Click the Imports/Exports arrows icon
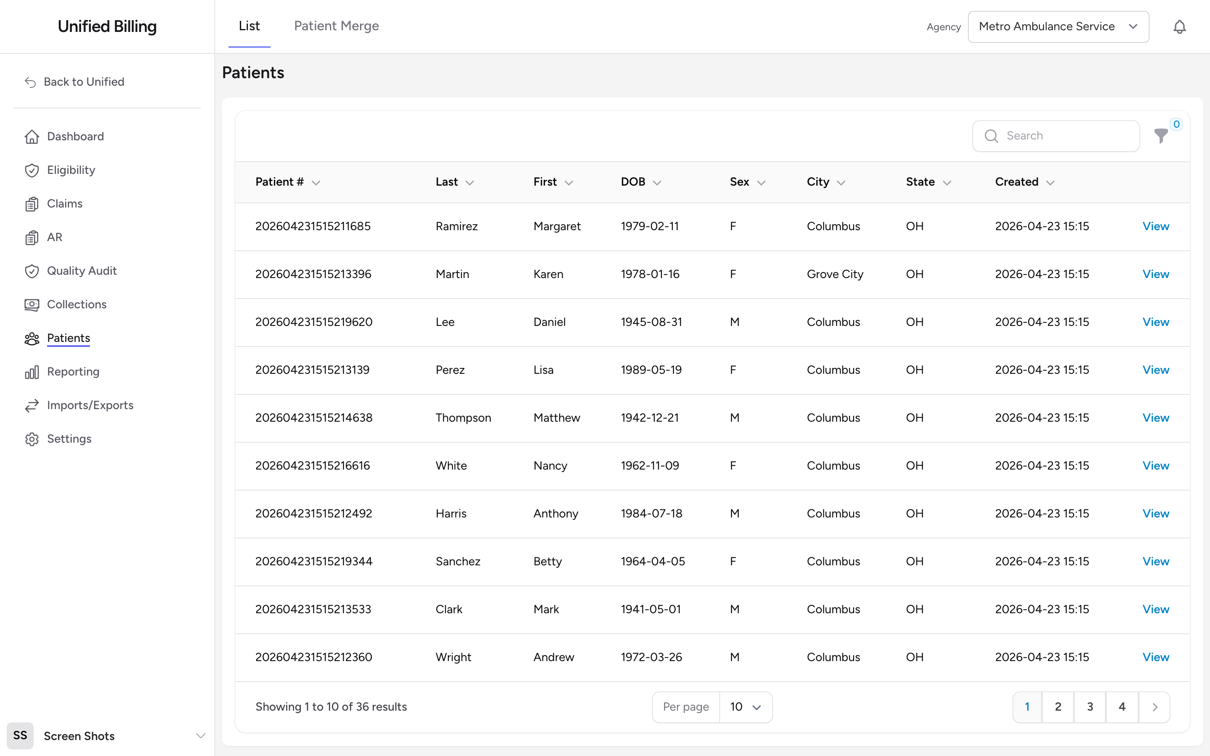The height and width of the screenshot is (756, 1210). pyautogui.click(x=32, y=405)
